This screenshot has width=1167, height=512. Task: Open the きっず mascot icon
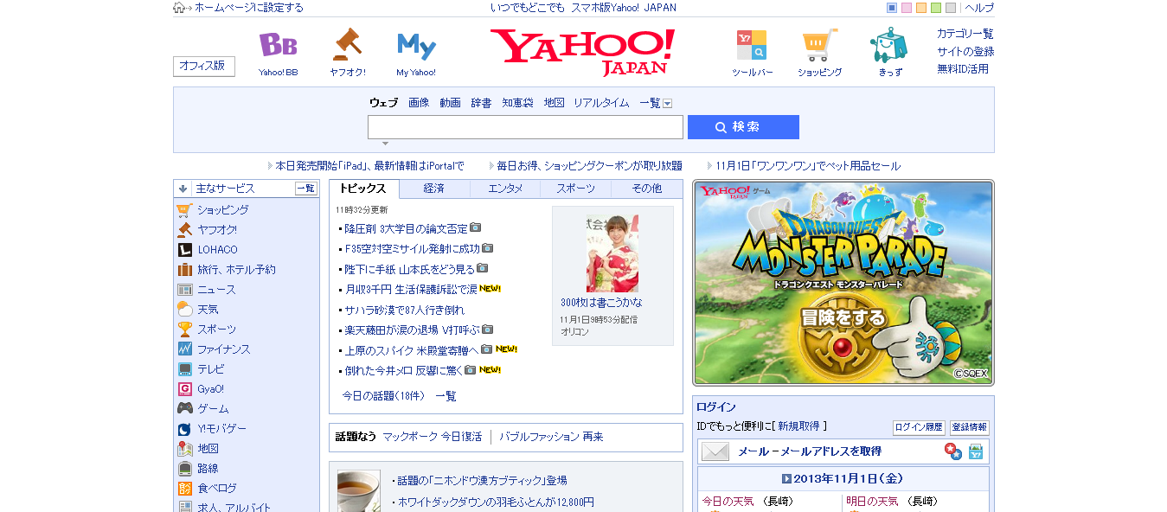tap(889, 45)
